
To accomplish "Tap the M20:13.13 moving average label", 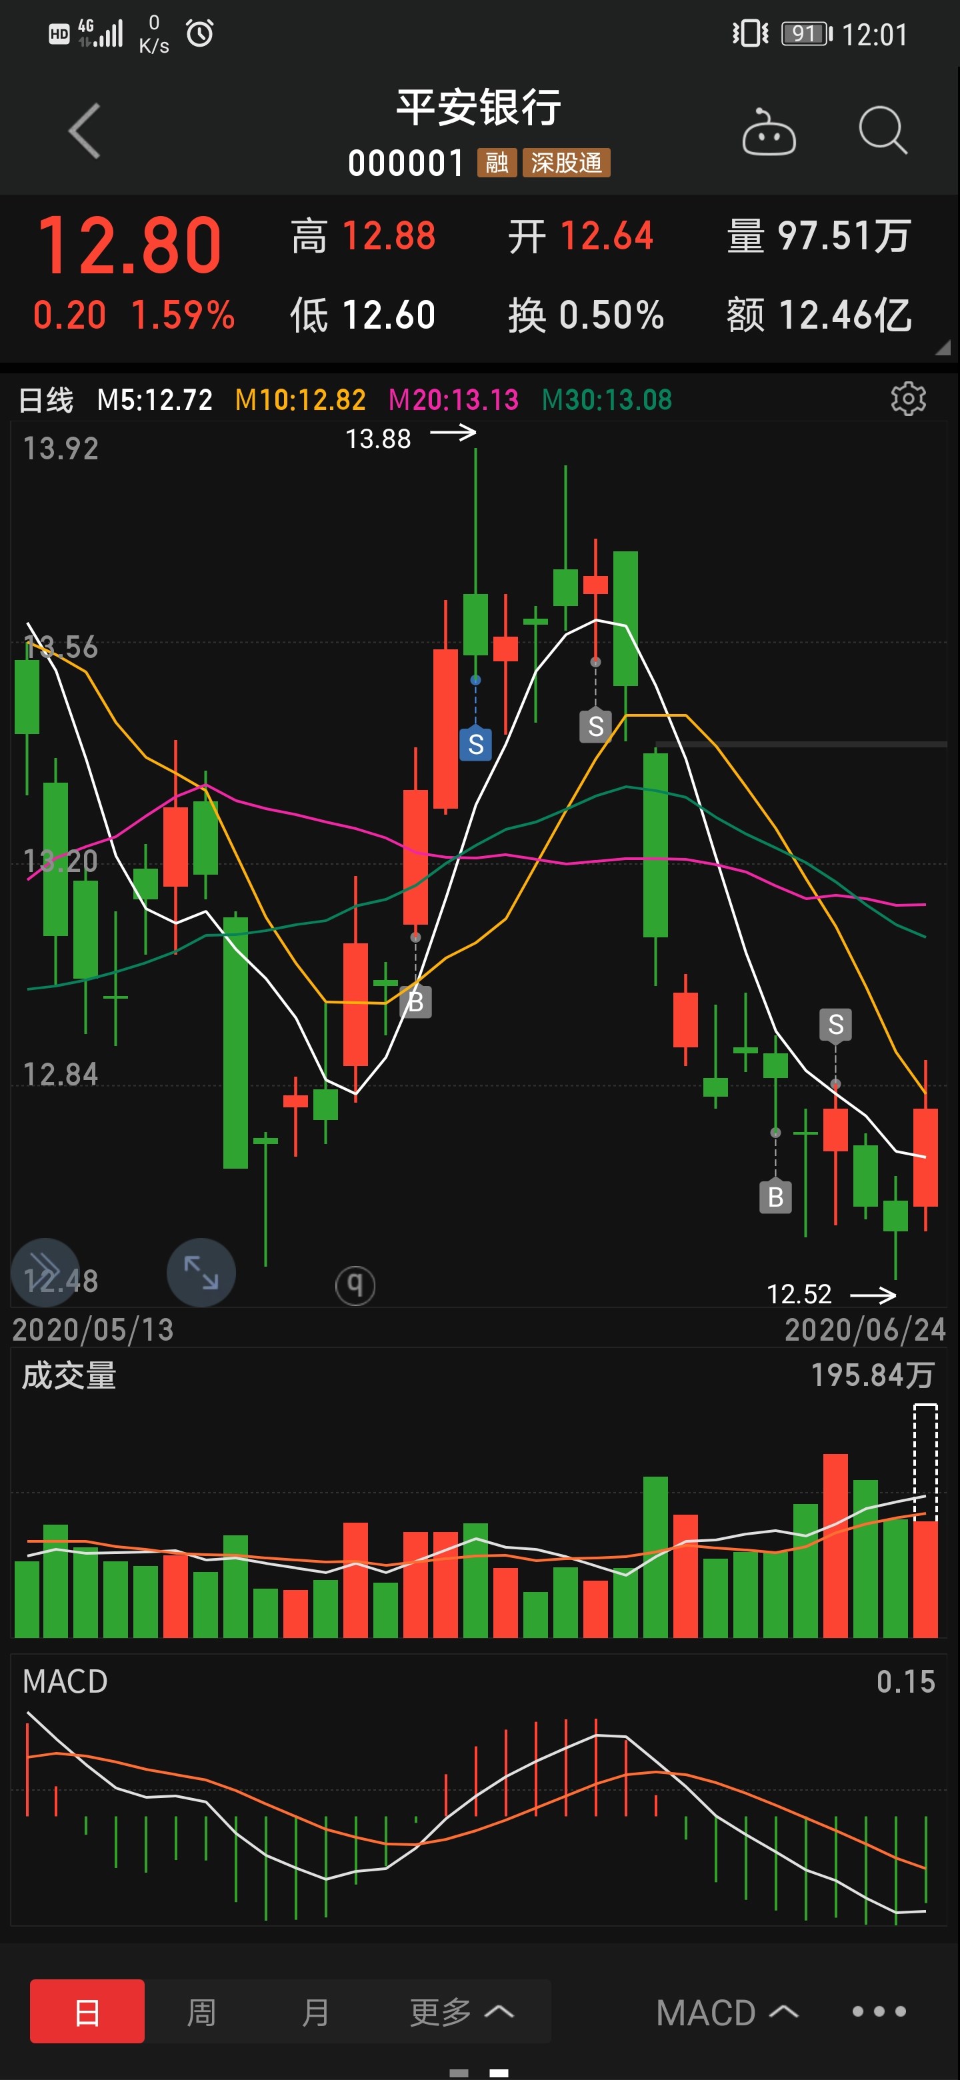I will 454,400.
